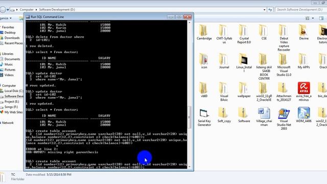Open the Linux_Install folder
This screenshot has width=327, height=184.
point(244,63)
